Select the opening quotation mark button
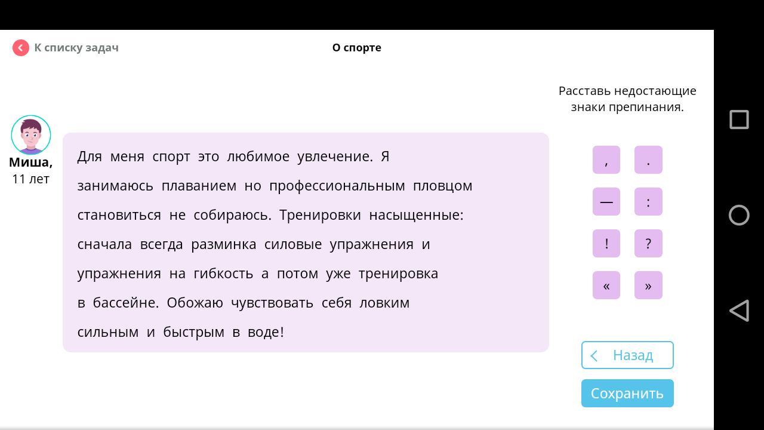The height and width of the screenshot is (430, 764). pos(606,285)
